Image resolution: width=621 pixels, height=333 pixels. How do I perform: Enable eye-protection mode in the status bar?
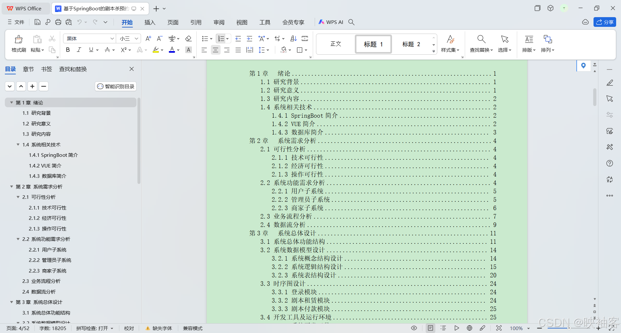[x=414, y=328]
